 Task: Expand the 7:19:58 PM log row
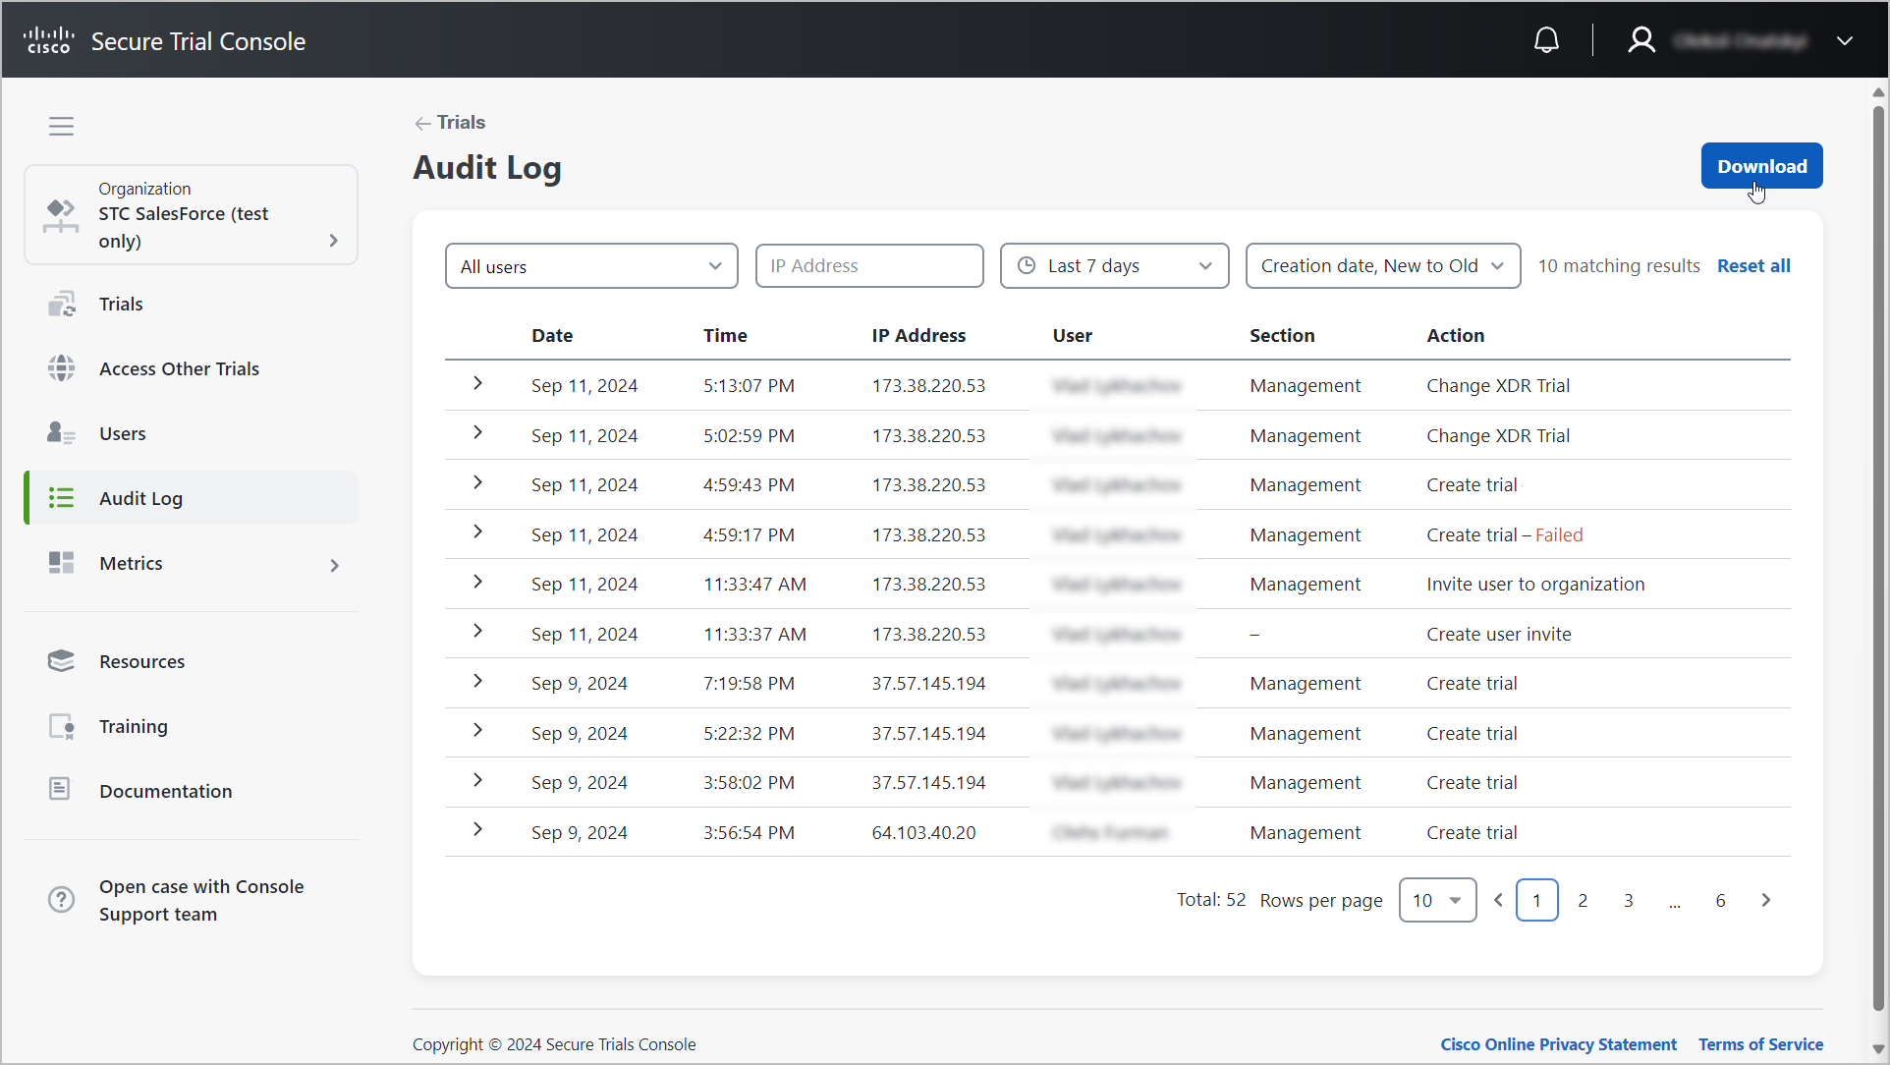(x=477, y=681)
